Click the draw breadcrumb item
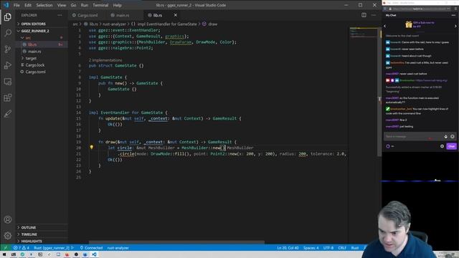459x258 pixels. [213, 24]
